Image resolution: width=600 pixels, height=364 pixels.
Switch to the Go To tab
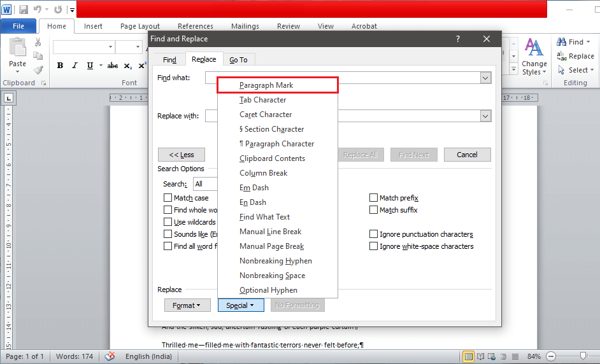point(238,60)
